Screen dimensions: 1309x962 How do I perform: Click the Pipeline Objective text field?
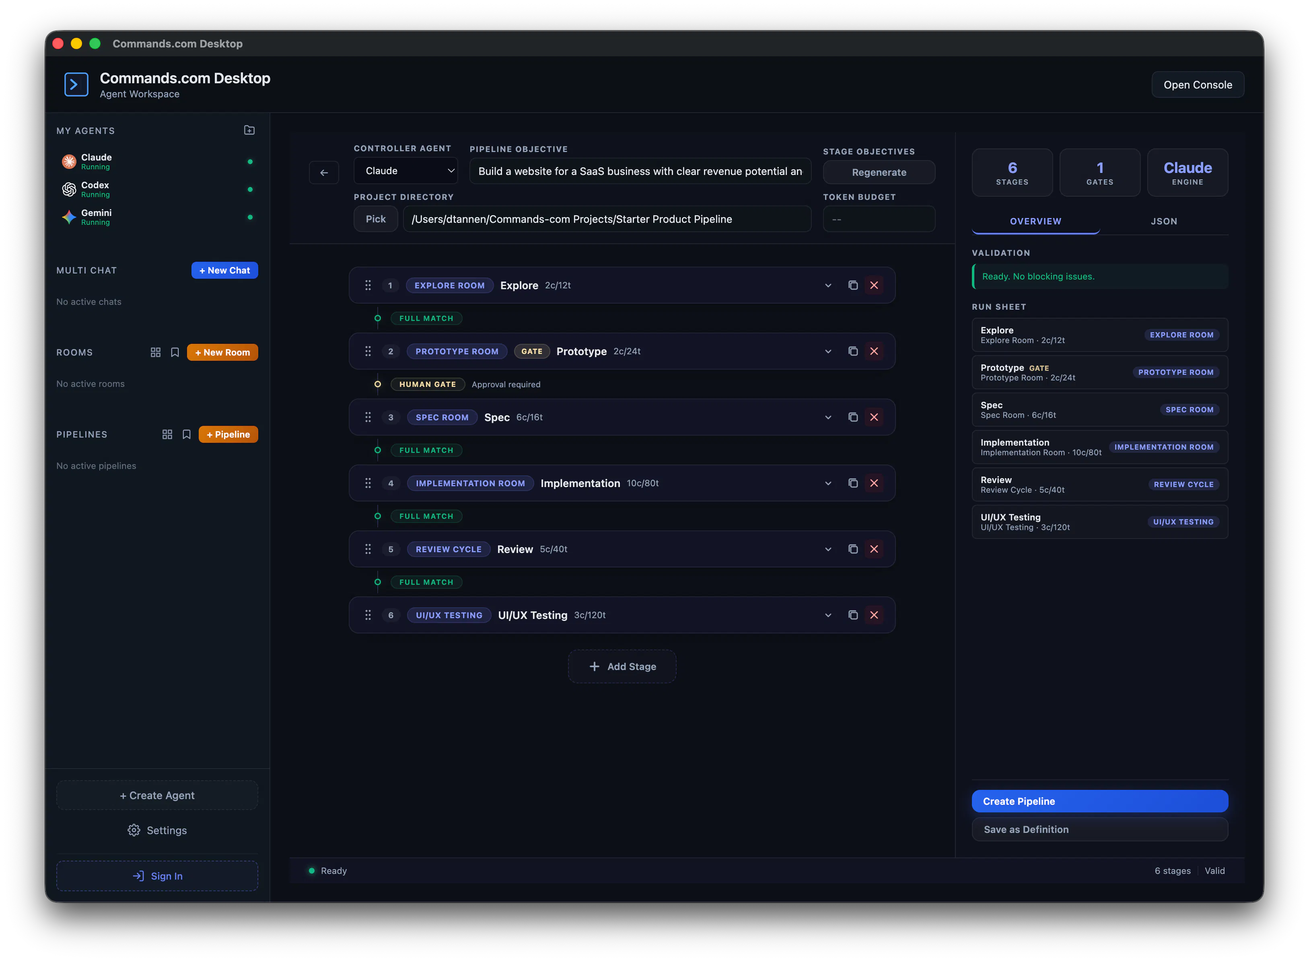(640, 171)
